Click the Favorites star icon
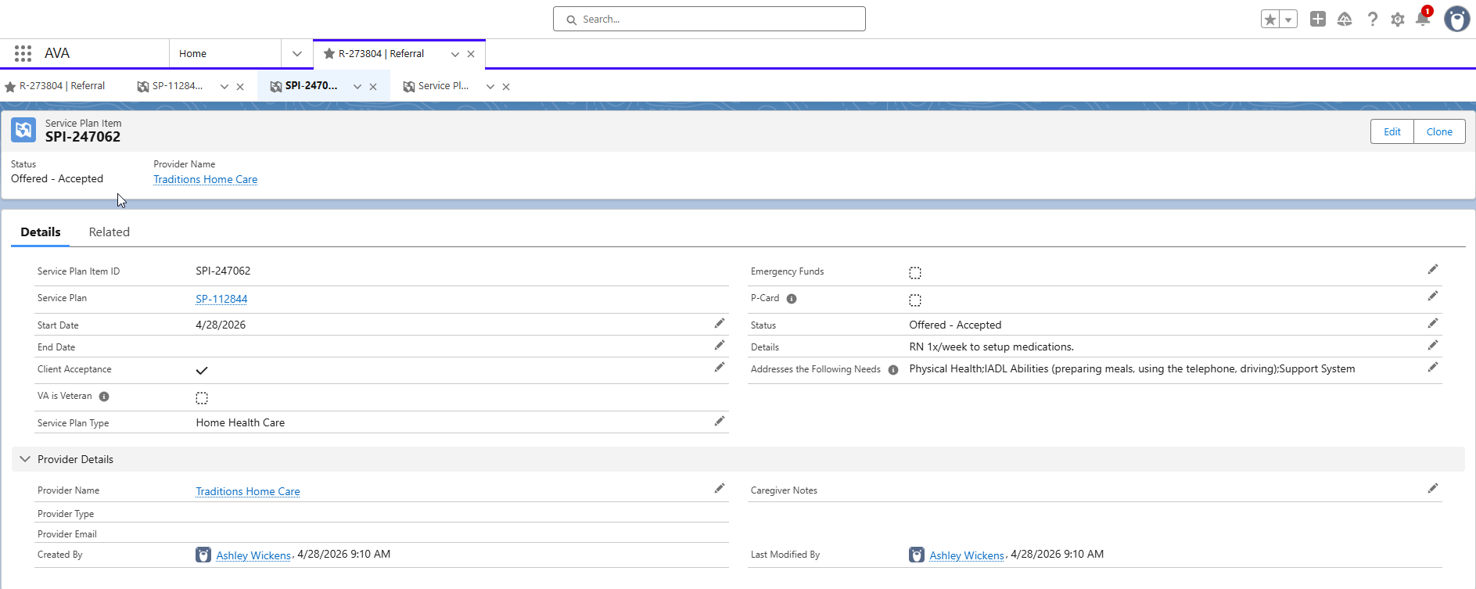This screenshot has height=589, width=1476. [x=1270, y=20]
